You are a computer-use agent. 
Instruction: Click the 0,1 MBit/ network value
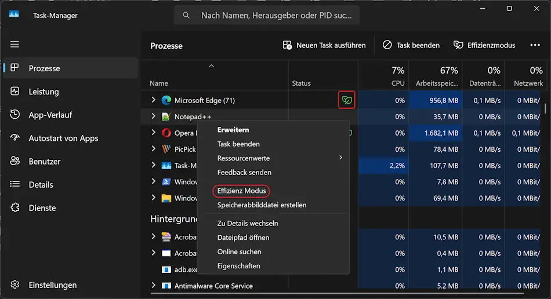pyautogui.click(x=525, y=133)
